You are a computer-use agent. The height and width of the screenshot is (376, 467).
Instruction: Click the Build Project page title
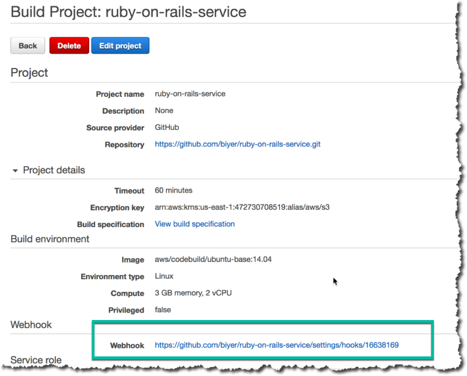(129, 12)
